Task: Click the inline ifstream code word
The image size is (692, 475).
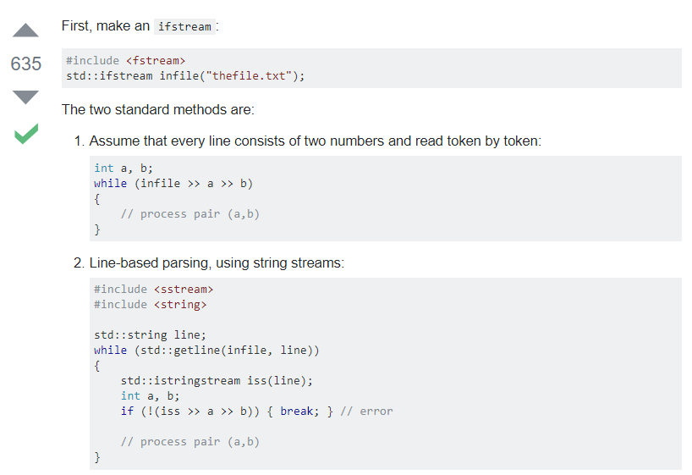Action: tap(184, 26)
